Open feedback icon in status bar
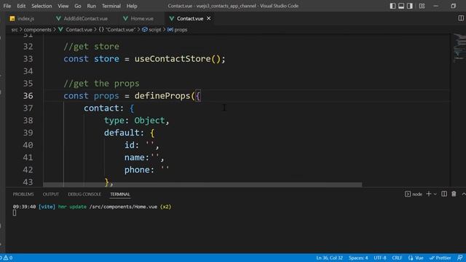This screenshot has width=466, height=262. click(459, 258)
